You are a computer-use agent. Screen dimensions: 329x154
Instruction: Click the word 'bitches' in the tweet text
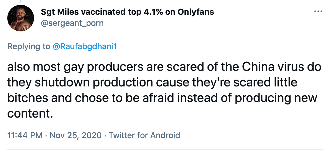click(28, 98)
